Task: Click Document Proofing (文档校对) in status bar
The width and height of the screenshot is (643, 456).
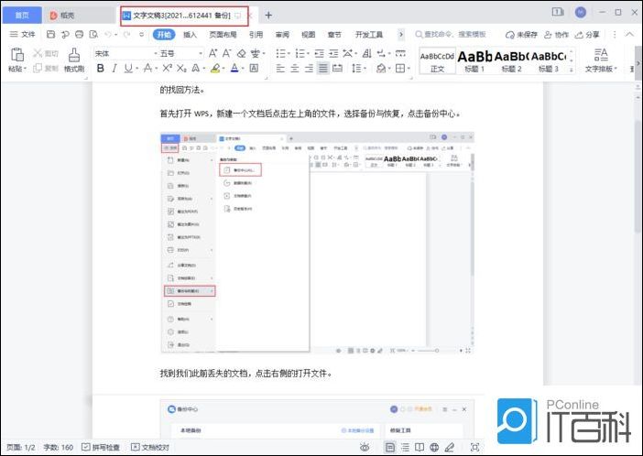Action: (x=149, y=448)
